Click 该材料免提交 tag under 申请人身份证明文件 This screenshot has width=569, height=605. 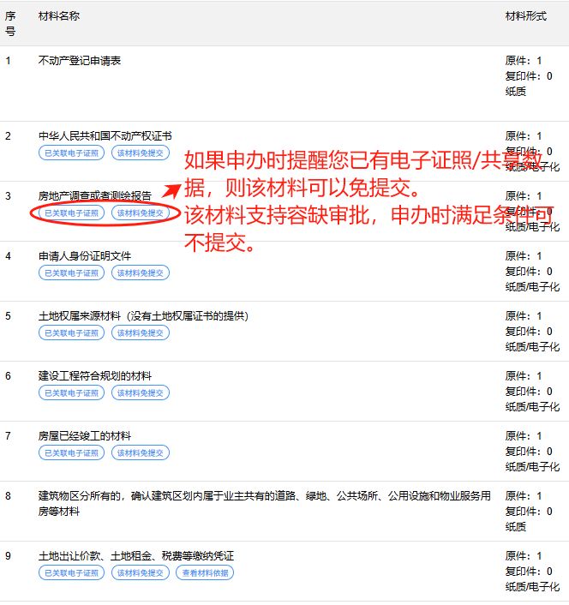(x=141, y=273)
